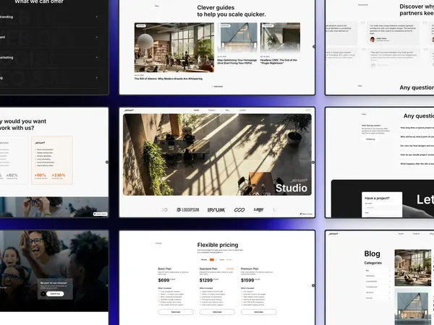Click the round handle at the guides page's right edge

click(x=314, y=47)
